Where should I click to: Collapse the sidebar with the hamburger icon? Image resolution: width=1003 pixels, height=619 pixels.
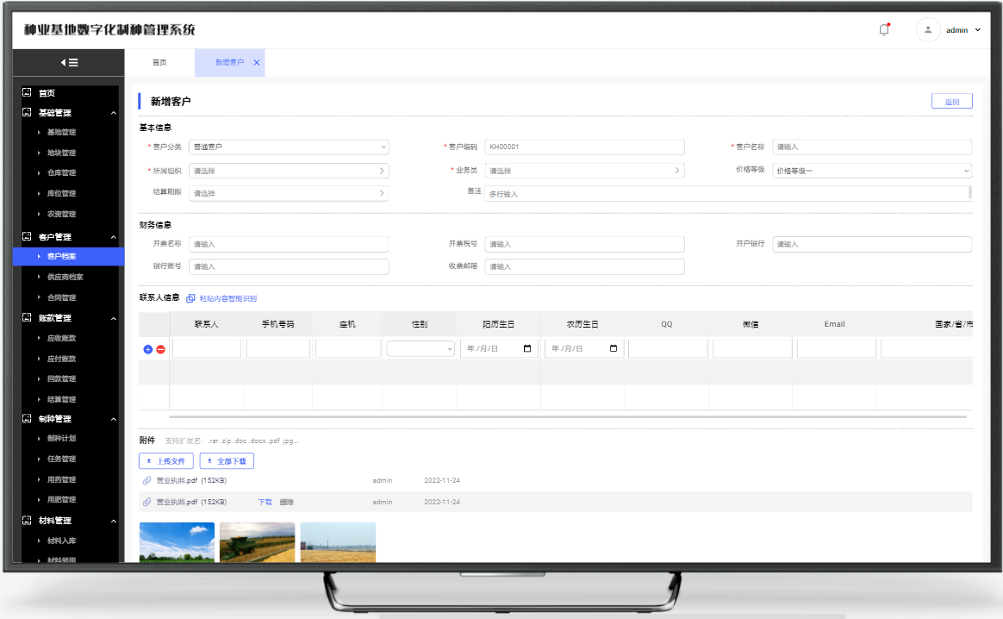[69, 62]
